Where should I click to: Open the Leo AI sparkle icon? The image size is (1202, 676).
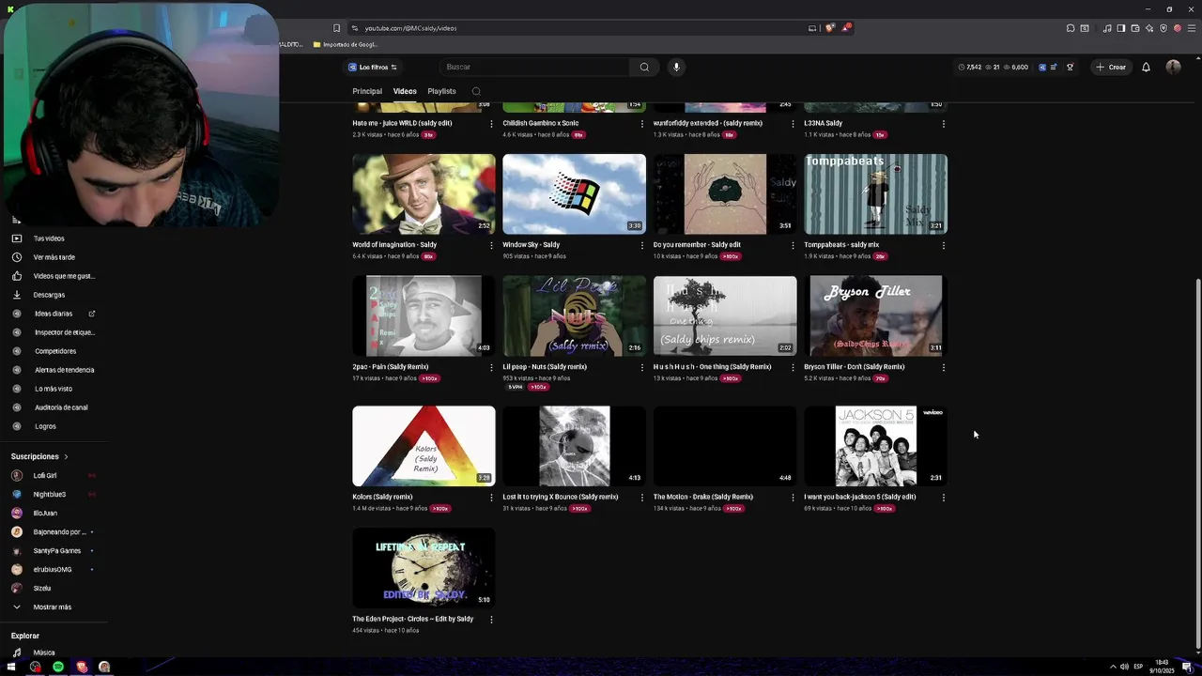pos(1149,28)
